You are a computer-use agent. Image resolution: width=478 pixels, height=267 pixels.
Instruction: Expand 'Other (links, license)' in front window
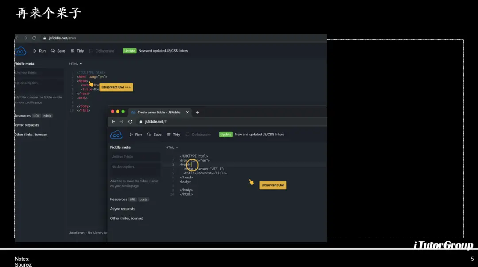tap(127, 218)
